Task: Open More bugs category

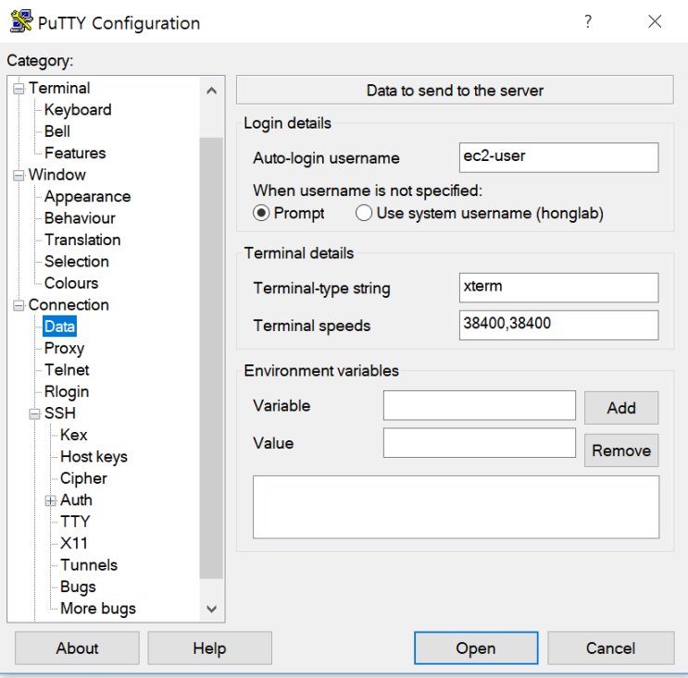Action: [98, 609]
